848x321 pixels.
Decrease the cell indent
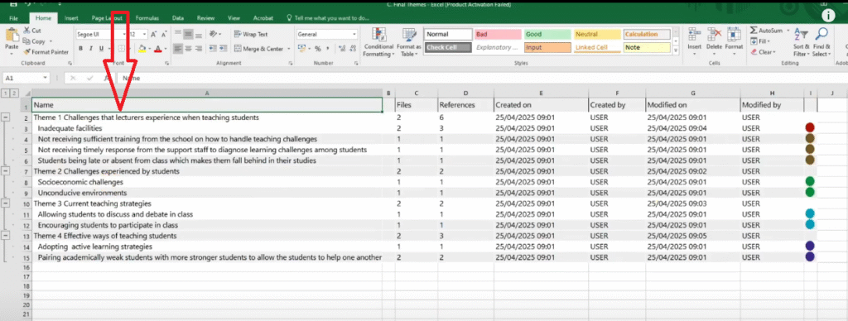pos(213,49)
